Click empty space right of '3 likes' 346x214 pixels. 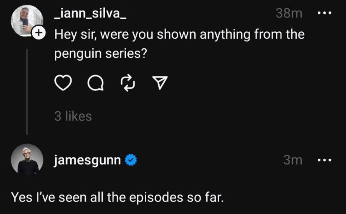208,116
